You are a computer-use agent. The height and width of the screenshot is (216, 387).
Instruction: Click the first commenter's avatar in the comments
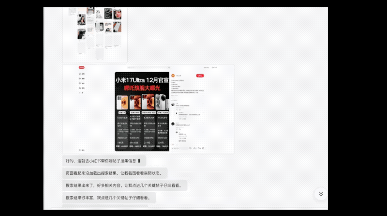pyautogui.click(x=173, y=104)
